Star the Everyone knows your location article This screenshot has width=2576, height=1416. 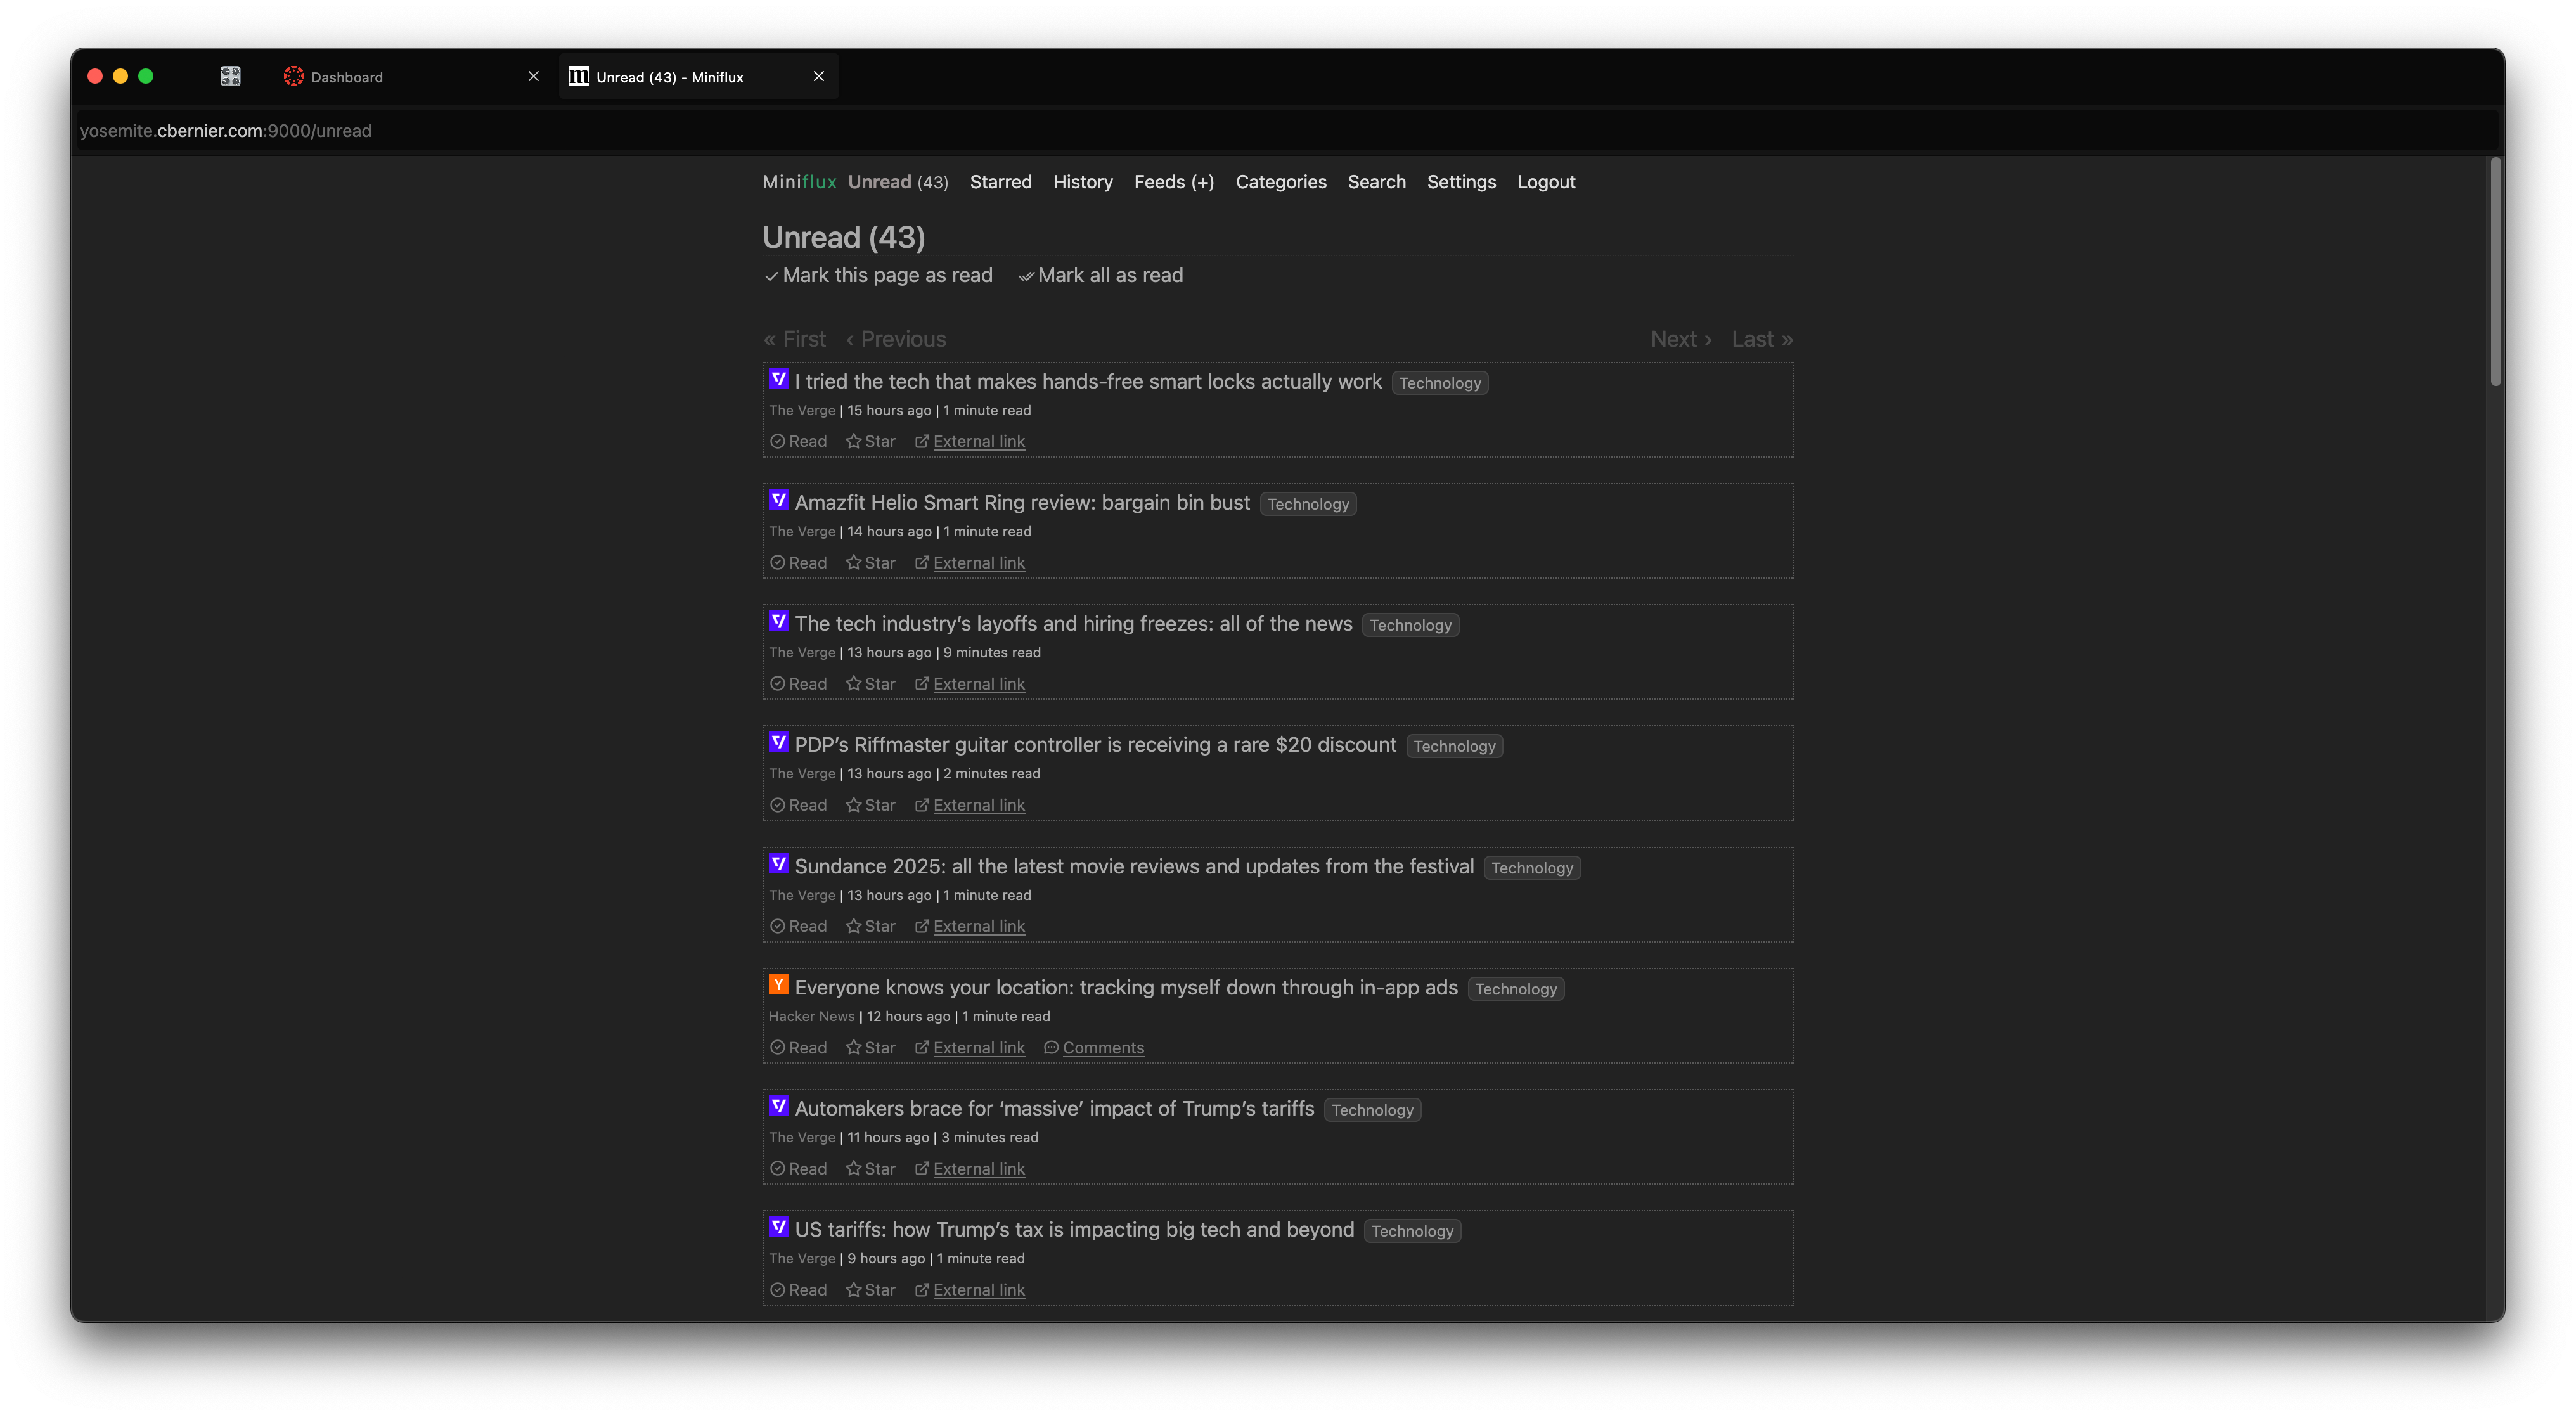(x=870, y=1048)
